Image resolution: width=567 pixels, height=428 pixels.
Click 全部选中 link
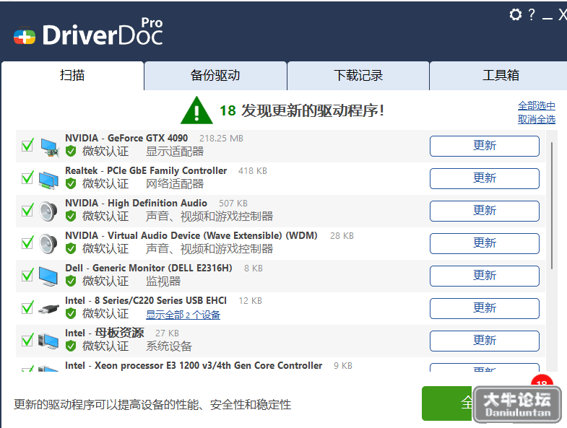pyautogui.click(x=536, y=106)
